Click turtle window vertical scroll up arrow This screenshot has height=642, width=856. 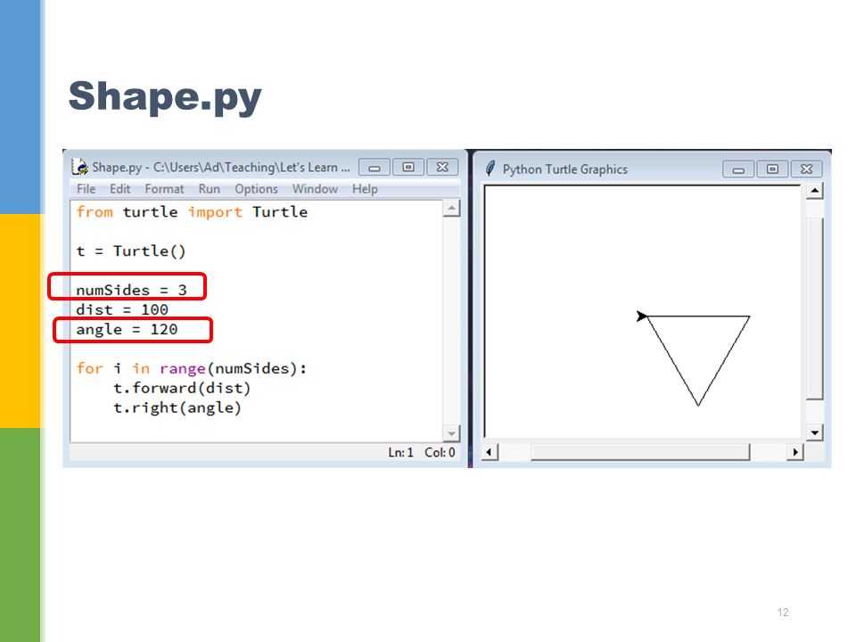coord(814,191)
